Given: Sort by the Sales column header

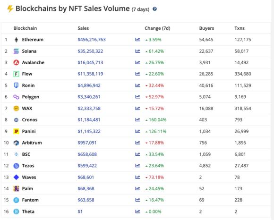Looking at the screenshot, I should (83, 28).
